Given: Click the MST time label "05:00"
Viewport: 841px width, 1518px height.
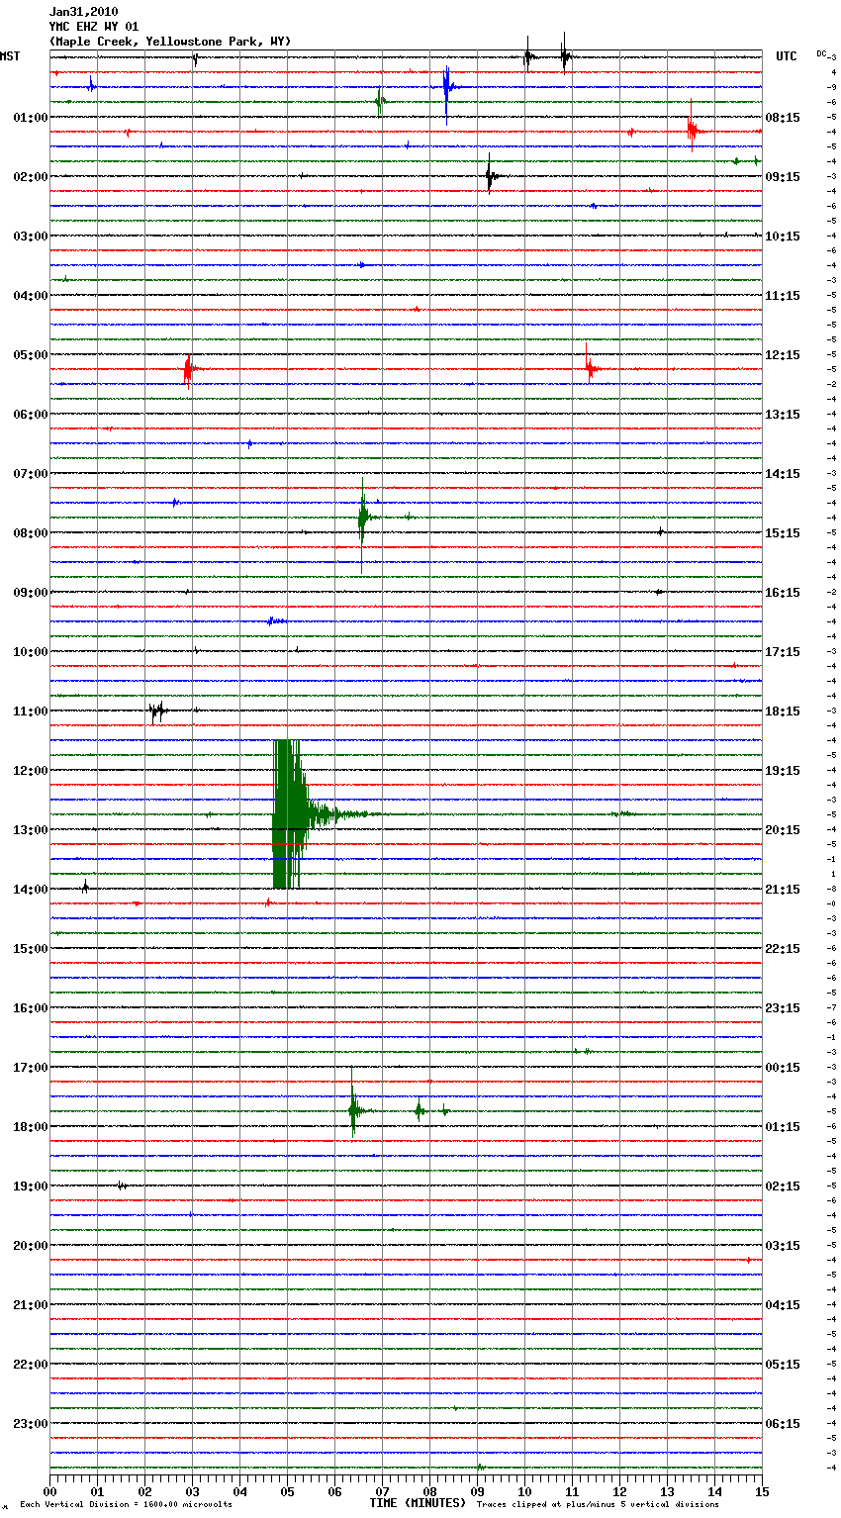Looking at the screenshot, I should 31,355.
